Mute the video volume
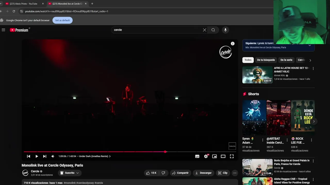This screenshot has height=185, width=330. coord(53,156)
